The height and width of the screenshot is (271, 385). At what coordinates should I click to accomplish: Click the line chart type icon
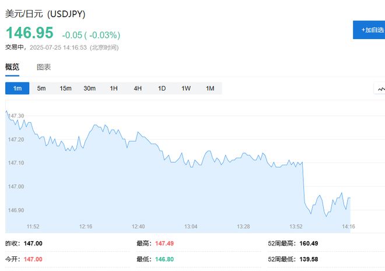point(380,89)
